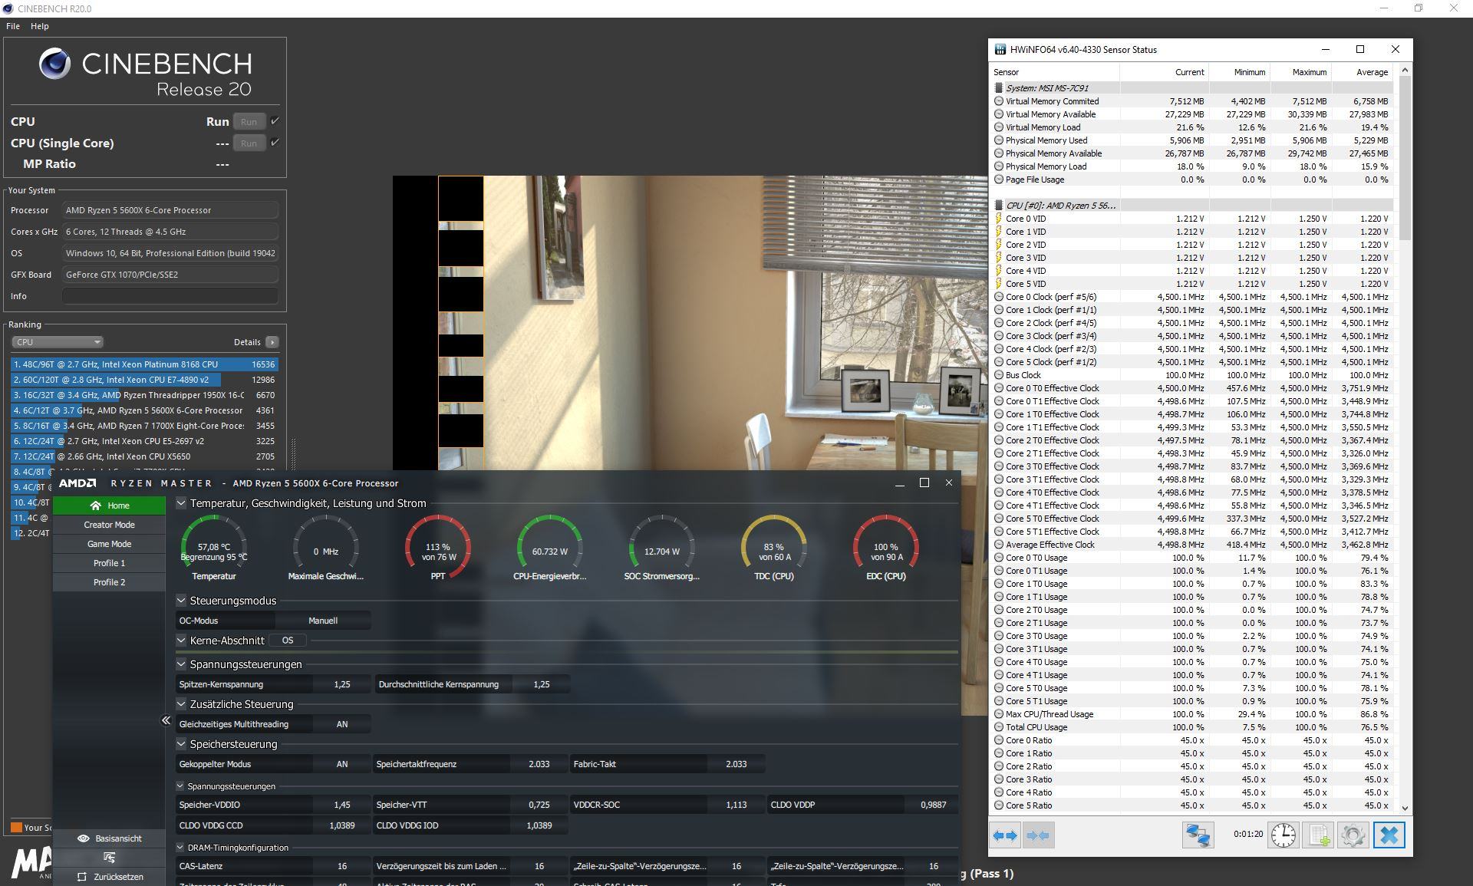Switch to Profile 2 in Ryzen Master
Viewport: 1473px width, 886px height.
coord(109,582)
